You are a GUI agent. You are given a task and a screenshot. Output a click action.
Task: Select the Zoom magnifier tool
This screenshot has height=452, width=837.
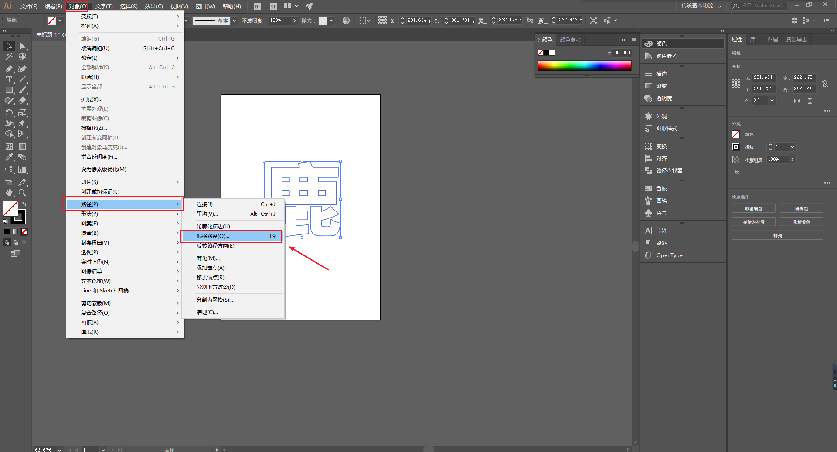22,193
